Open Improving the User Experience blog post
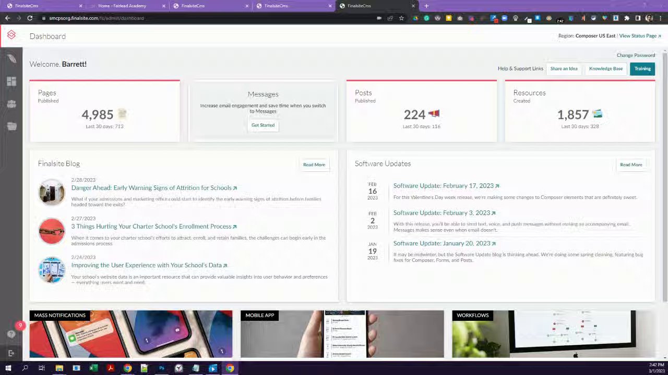 point(149,265)
